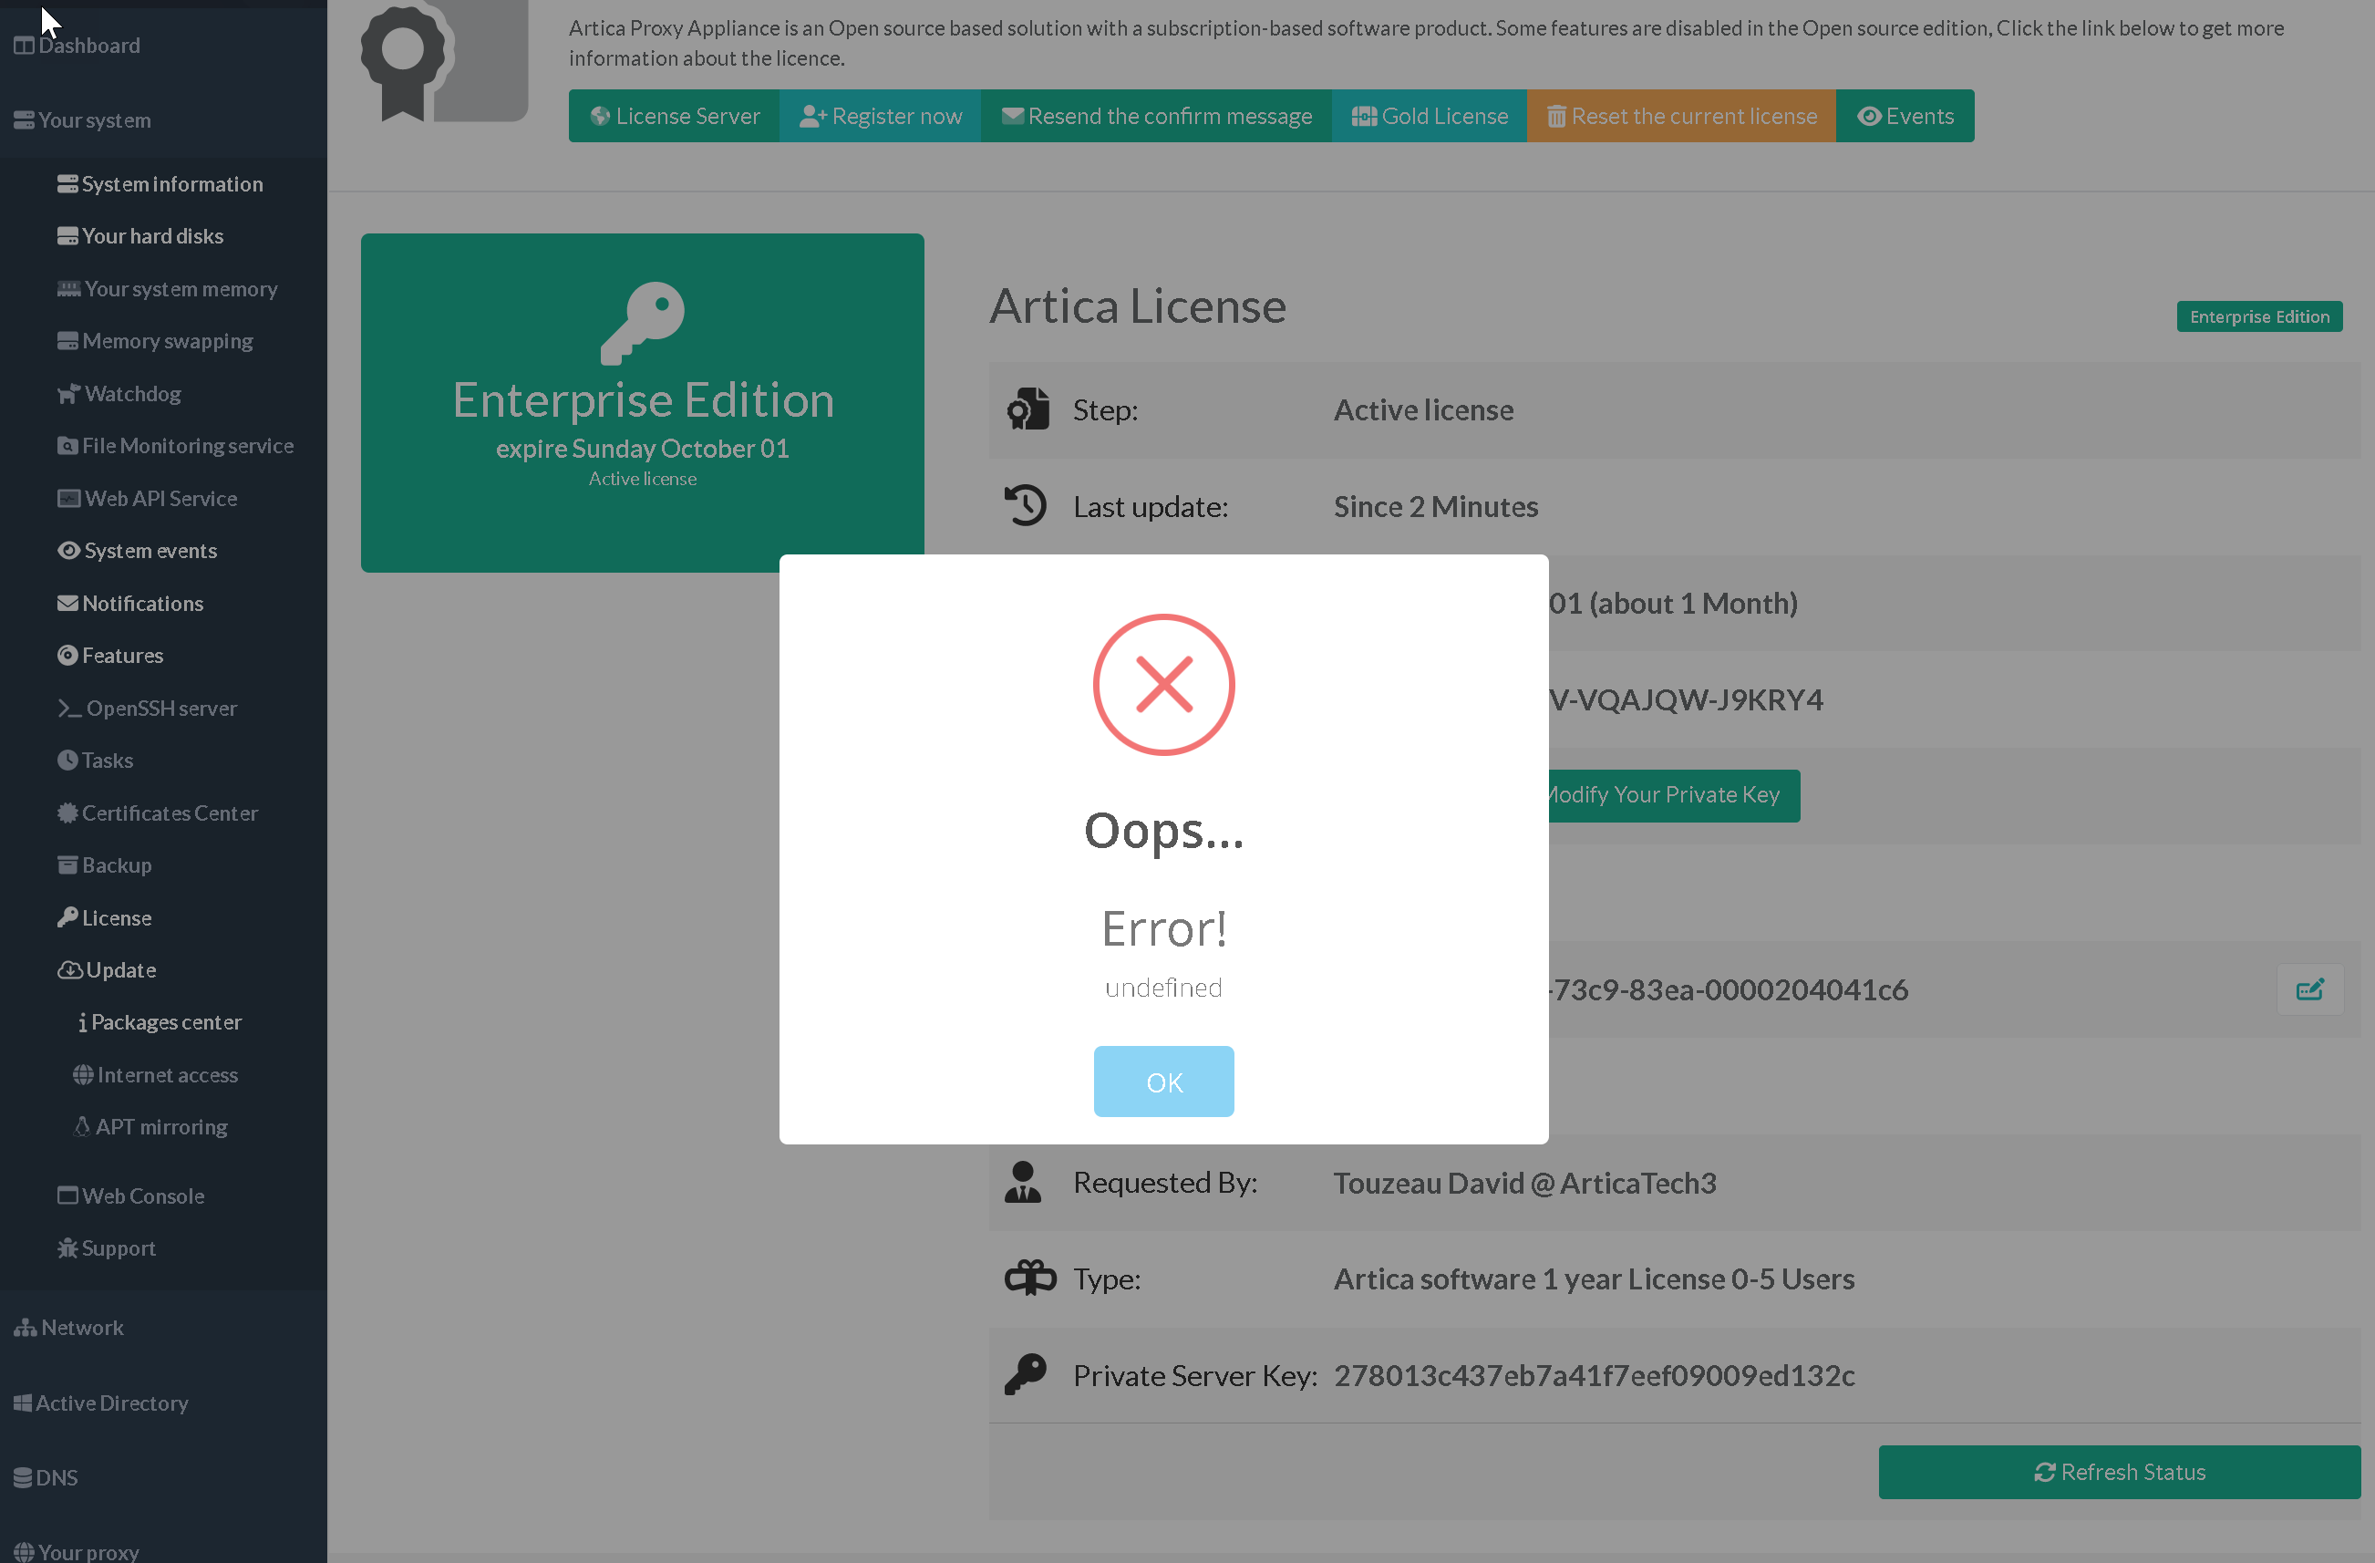Click the edit icon beside the UUID
Viewport: 2375px width, 1563px height.
[x=2309, y=989]
